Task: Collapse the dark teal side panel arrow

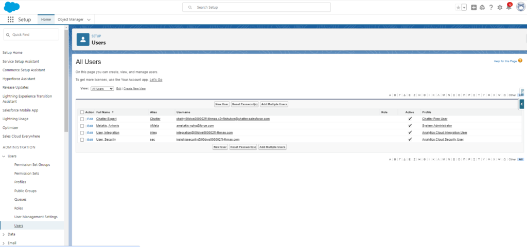Action: pyautogui.click(x=521, y=105)
